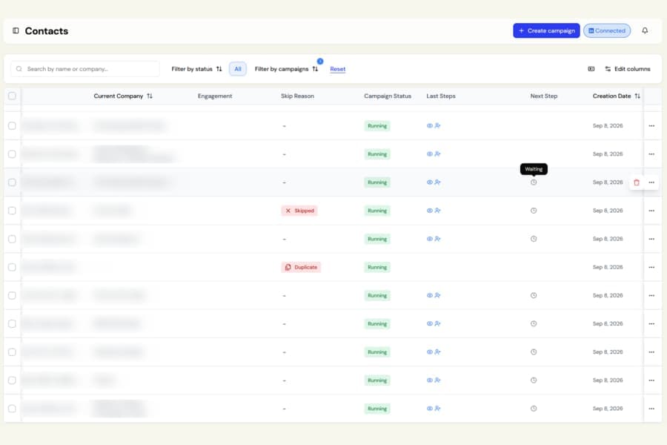Click the Sep 8, 2026 date in the Duplicate row
667x445 pixels.
pyautogui.click(x=608, y=267)
